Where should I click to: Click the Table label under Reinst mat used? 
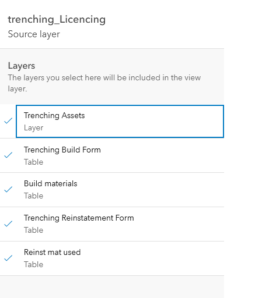click(33, 264)
